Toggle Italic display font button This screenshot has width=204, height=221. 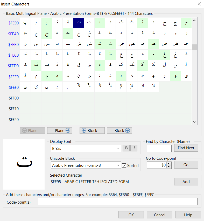[x=134, y=148]
